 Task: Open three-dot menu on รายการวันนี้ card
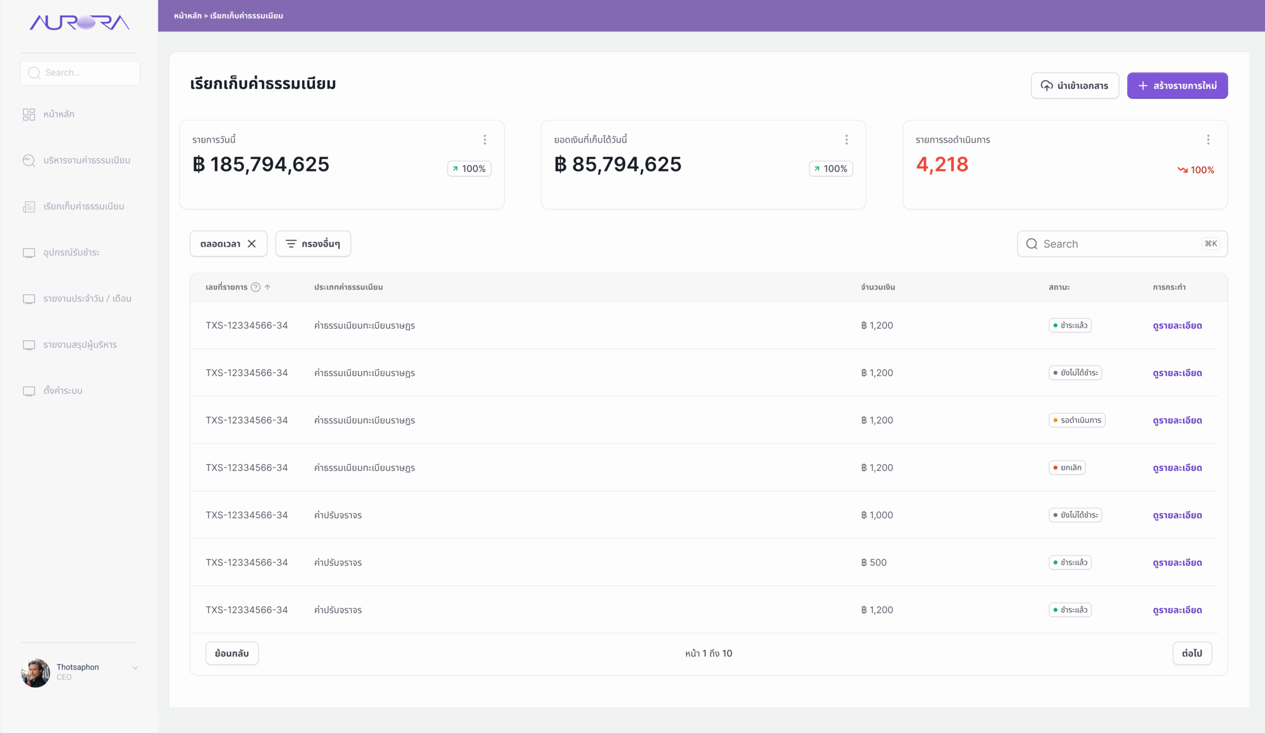click(x=484, y=139)
